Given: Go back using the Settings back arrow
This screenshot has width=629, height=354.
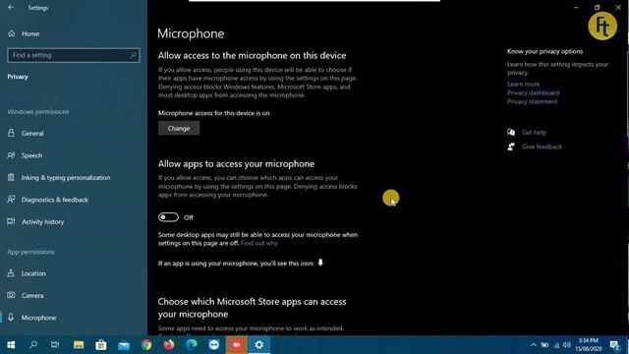Looking at the screenshot, I should pyautogui.click(x=11, y=7).
